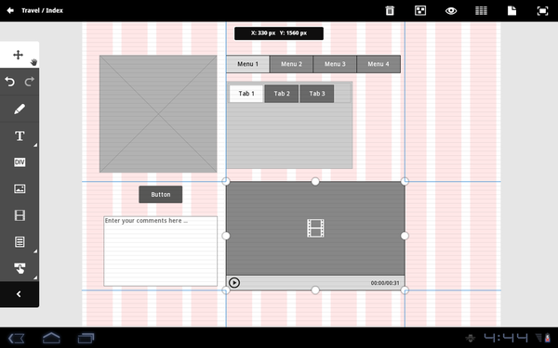Click the Travel / Index title

42,10
